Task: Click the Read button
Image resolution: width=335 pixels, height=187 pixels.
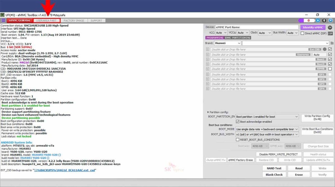Action: pos(299,168)
